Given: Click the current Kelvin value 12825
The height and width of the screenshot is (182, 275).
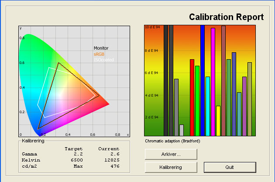Looking at the screenshot, I should click(x=111, y=160).
